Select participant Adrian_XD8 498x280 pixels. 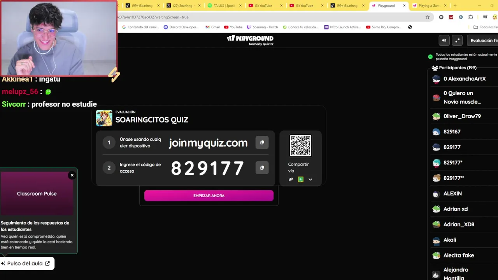point(464,224)
